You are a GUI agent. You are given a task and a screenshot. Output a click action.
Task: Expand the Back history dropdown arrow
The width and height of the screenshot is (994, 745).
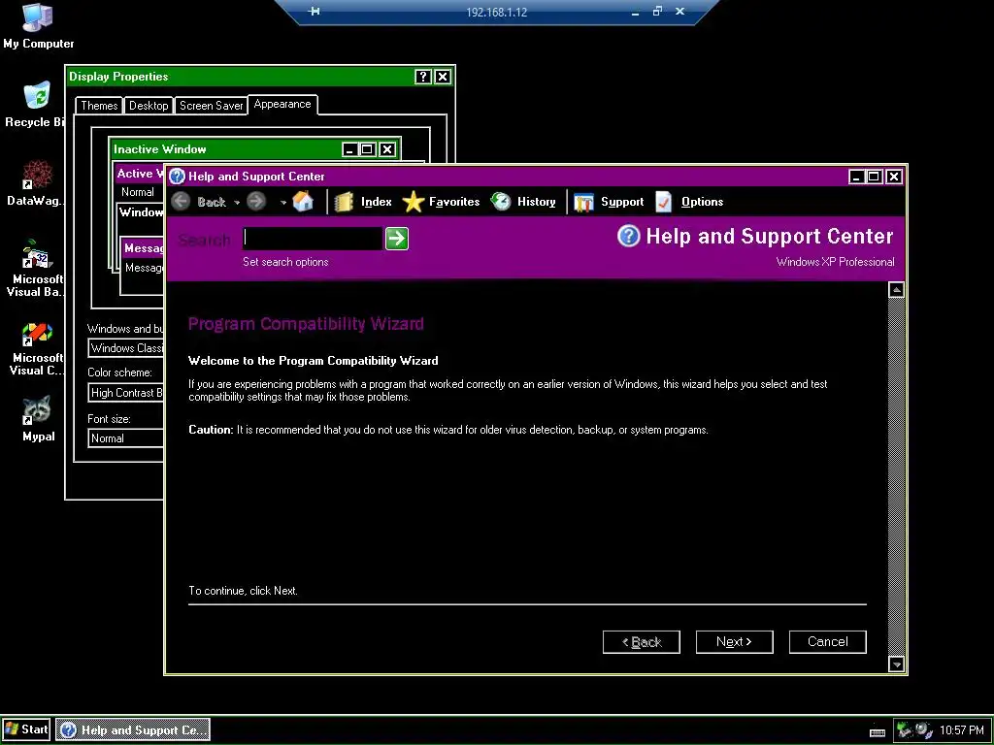coord(237,203)
